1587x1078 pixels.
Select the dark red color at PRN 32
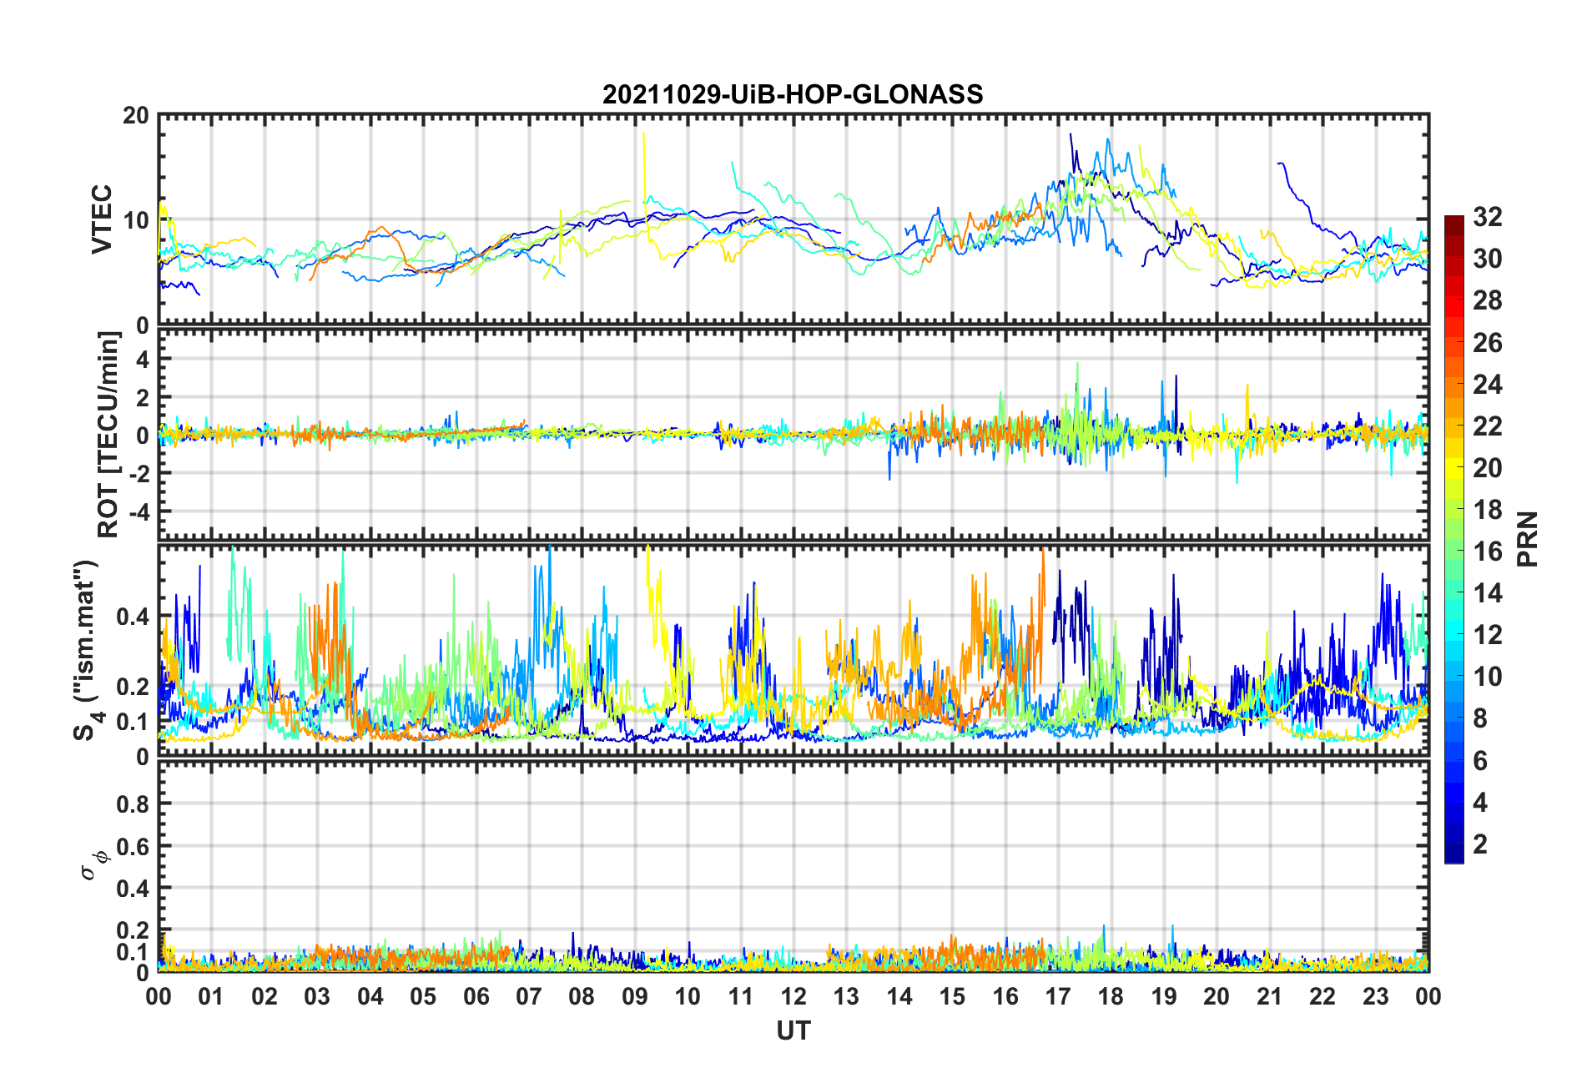[1454, 222]
